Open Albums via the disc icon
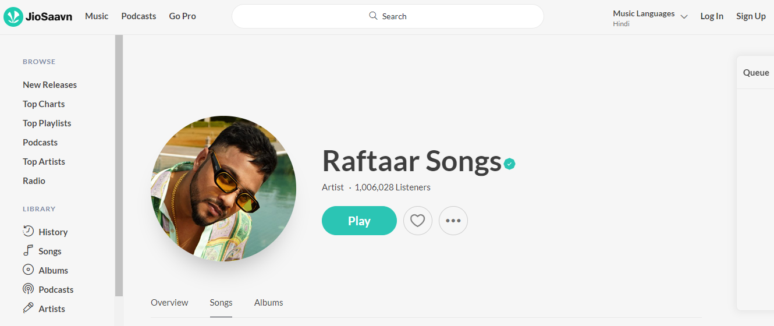Screen dimensions: 774x326 [x=29, y=270]
